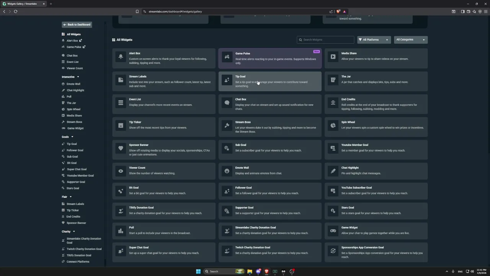490x276 pixels.
Task: Click The Jar card icon
Action: point(333,80)
